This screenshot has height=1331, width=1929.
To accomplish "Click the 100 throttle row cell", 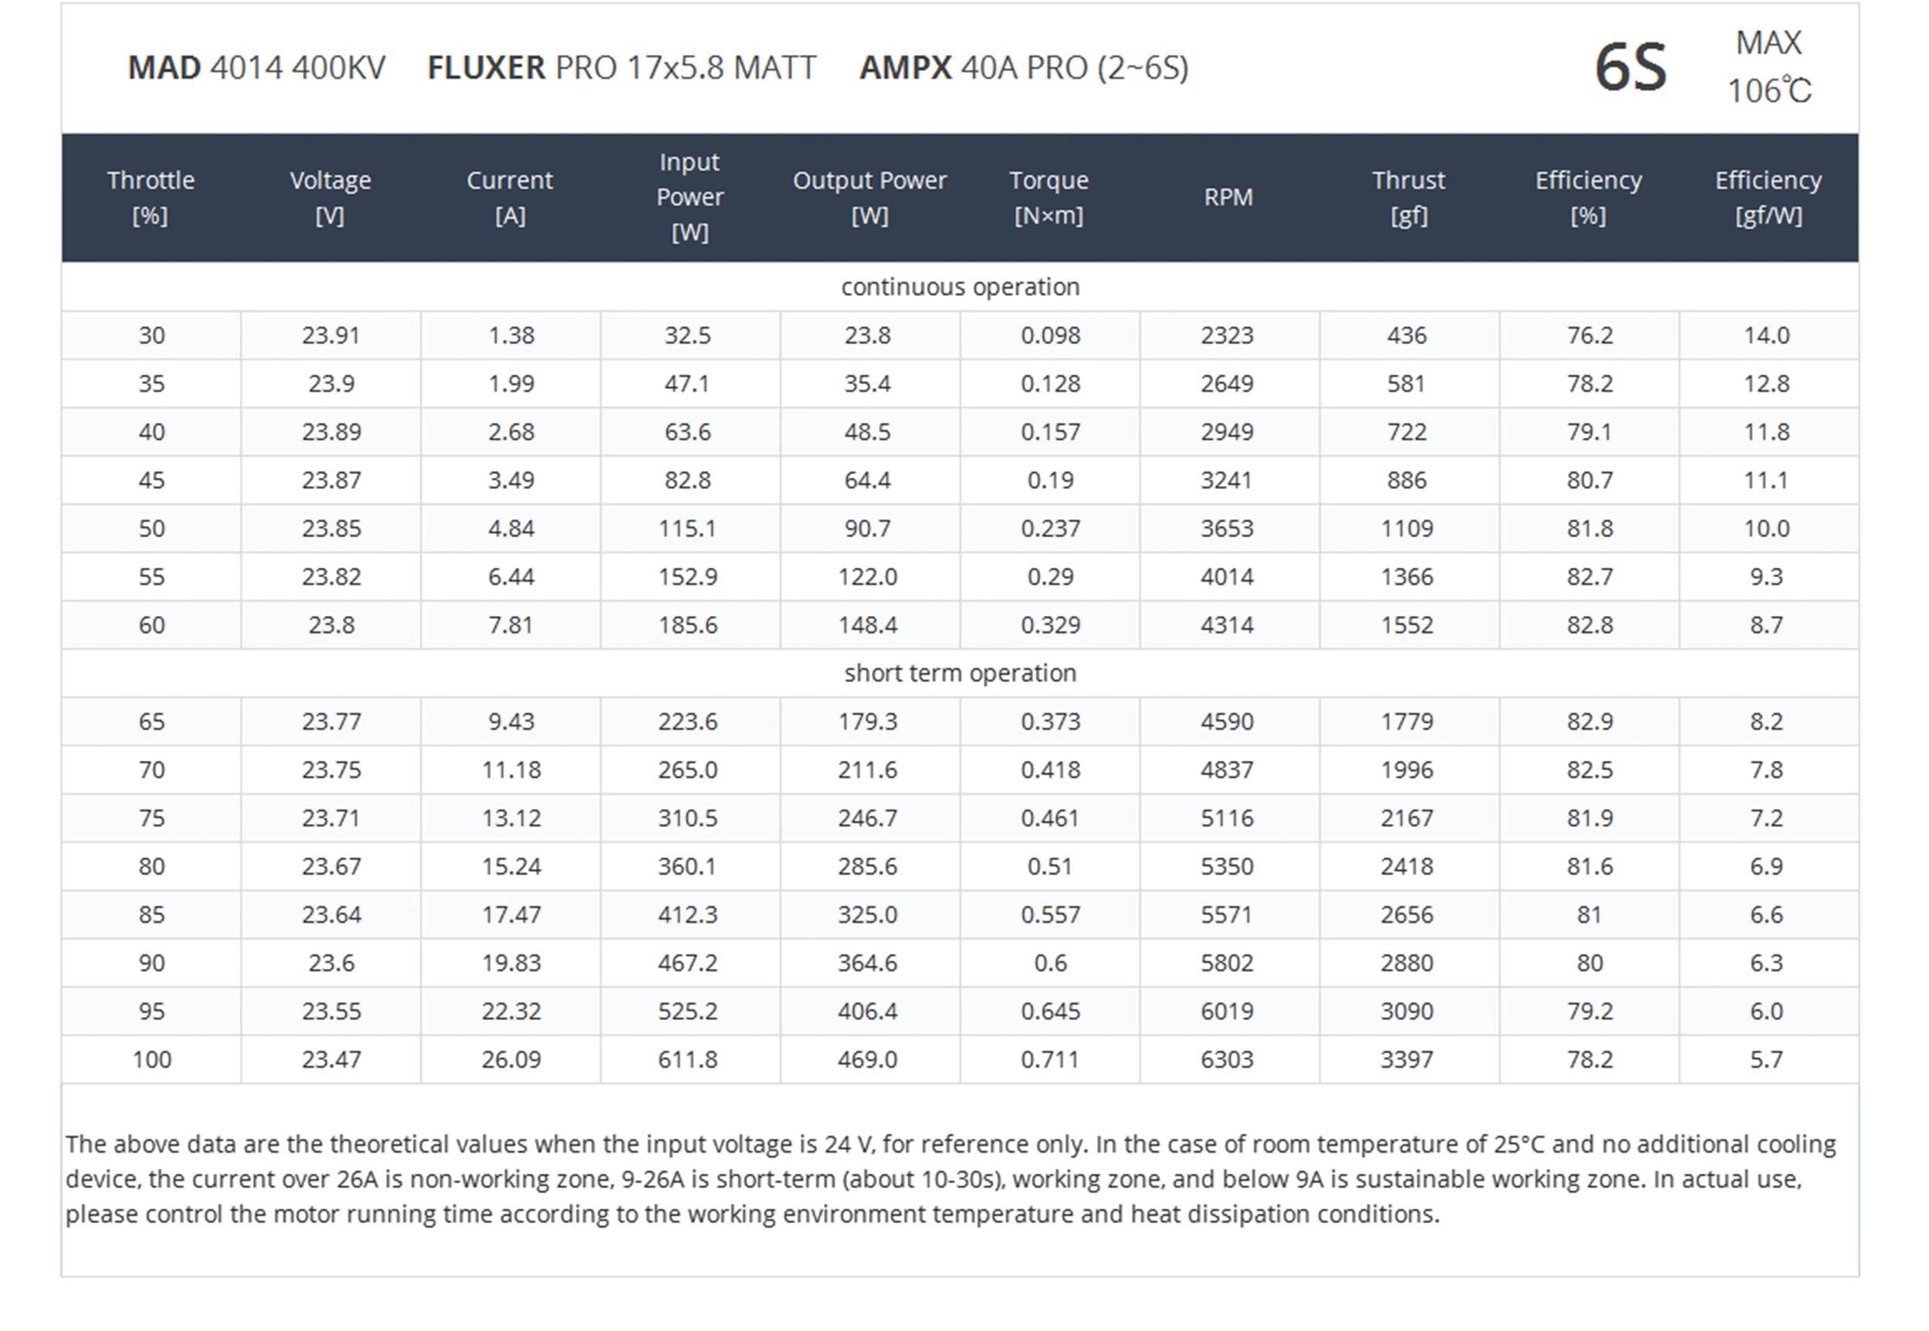I will (151, 1060).
